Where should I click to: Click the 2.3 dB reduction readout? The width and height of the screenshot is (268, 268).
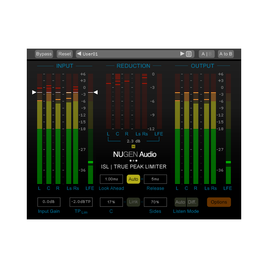(x=134, y=141)
